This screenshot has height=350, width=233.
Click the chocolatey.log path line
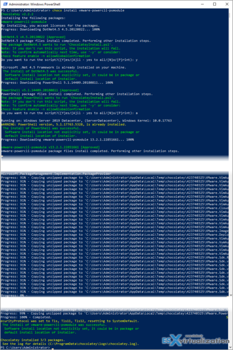70,344
